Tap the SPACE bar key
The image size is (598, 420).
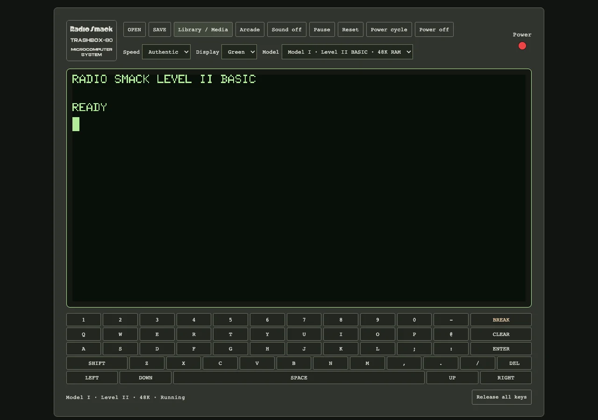tap(299, 378)
